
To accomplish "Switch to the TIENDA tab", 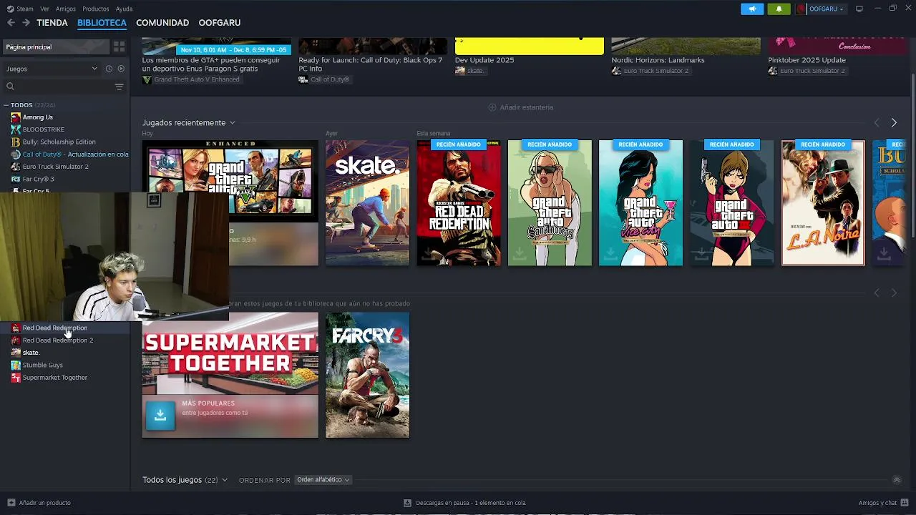I will click(x=52, y=23).
